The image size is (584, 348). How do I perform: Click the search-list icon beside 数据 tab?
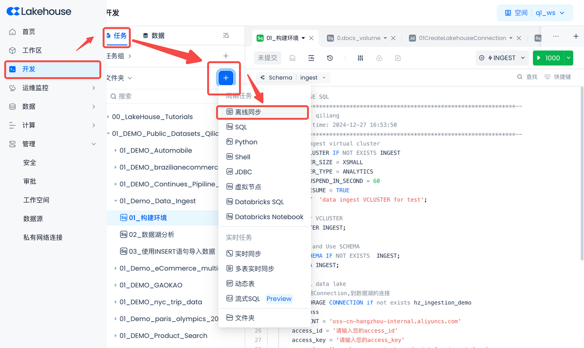226,36
